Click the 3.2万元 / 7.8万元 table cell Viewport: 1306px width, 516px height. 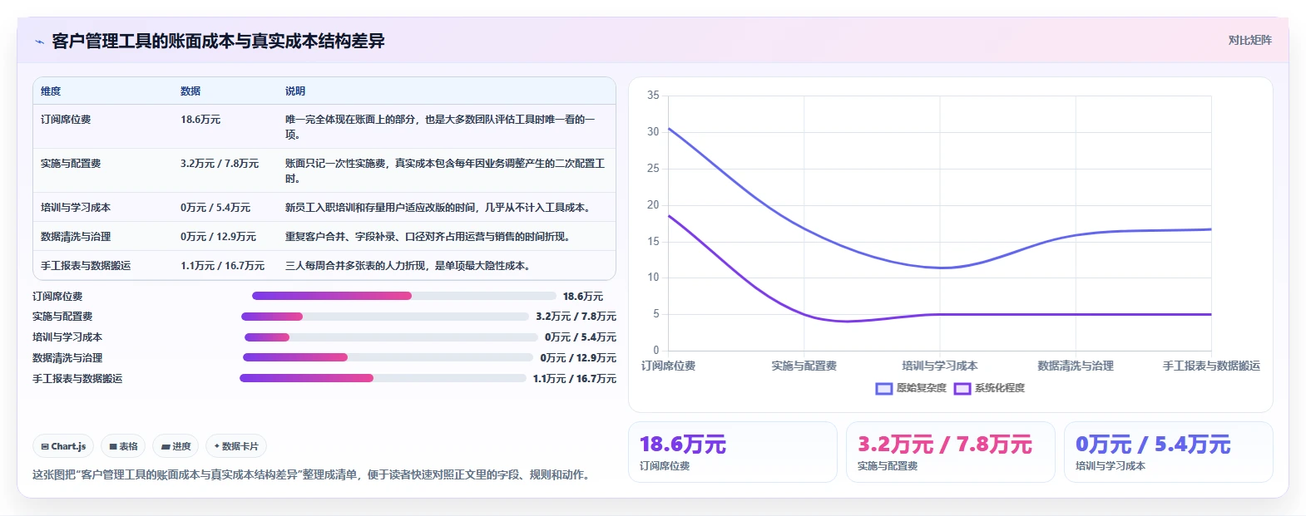click(x=220, y=164)
